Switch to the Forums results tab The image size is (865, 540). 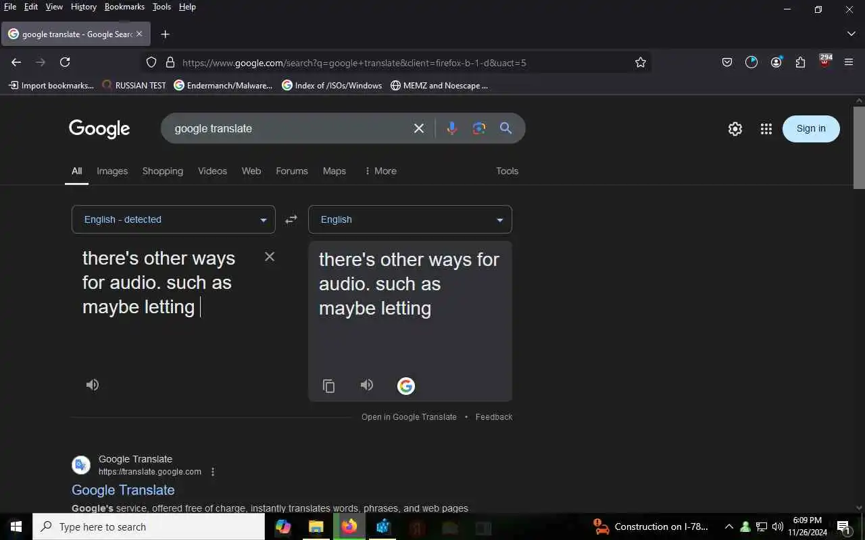tap(292, 171)
